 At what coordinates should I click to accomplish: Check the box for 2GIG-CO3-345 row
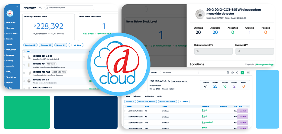[x=24, y=81]
